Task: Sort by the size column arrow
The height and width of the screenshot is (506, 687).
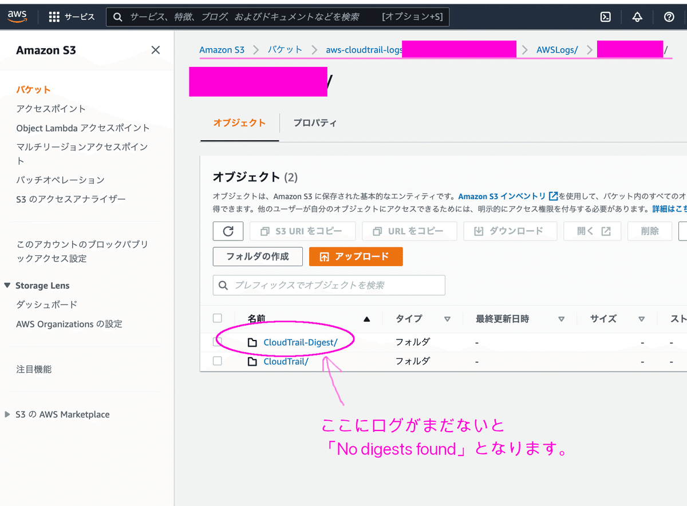Action: pos(641,319)
